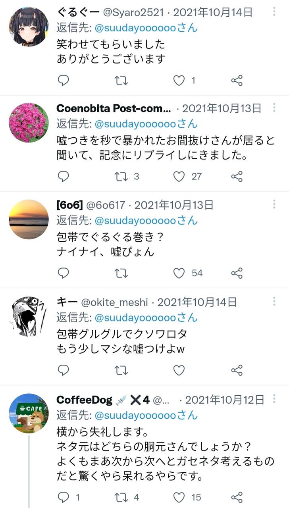Open more options on ぐるぐー's tweet
Image resolution: width=289 pixels, height=508 pixels.
[x=274, y=11]
